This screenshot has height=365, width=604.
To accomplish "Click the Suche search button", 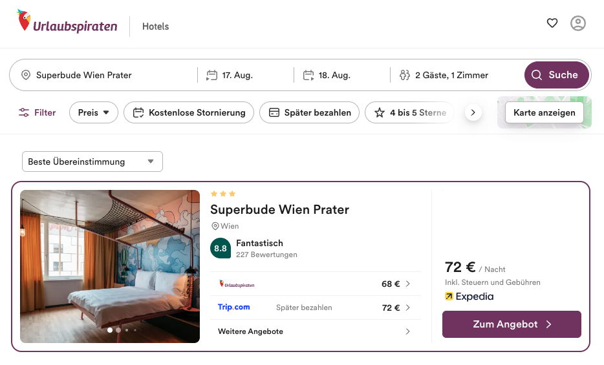I will coord(557,75).
